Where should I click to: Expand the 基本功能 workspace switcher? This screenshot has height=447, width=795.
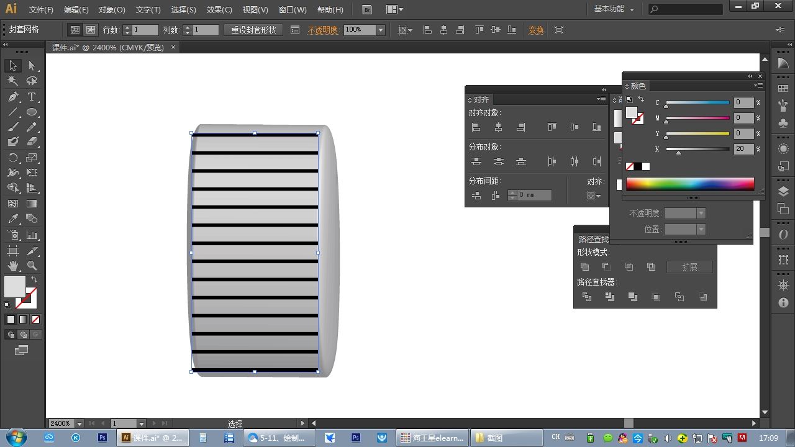coord(614,9)
